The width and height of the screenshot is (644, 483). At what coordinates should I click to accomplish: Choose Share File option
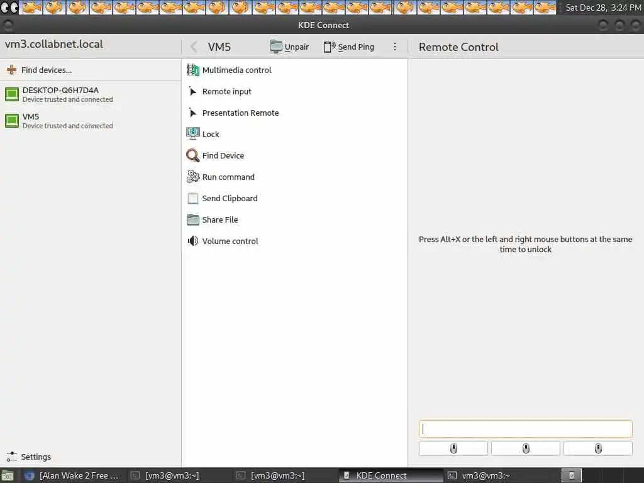pos(294,219)
